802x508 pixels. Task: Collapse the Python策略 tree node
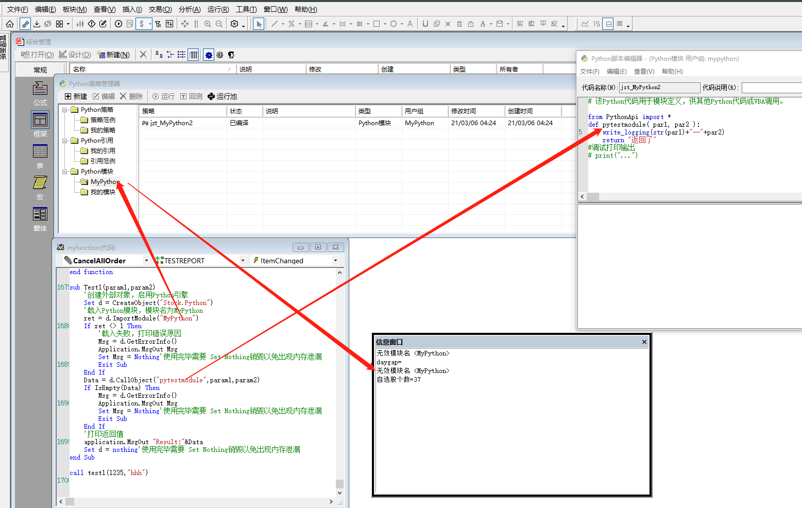point(65,110)
